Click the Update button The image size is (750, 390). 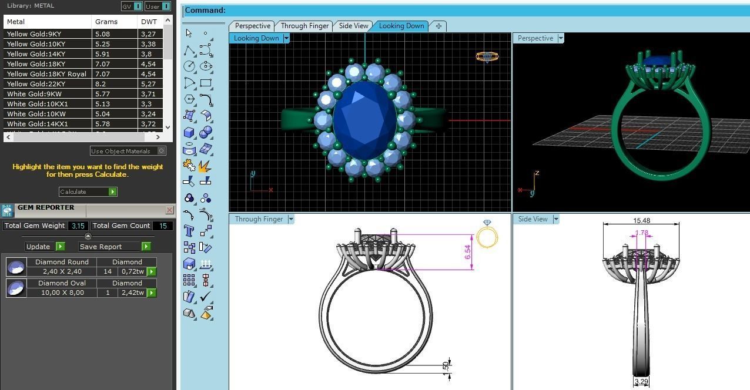click(45, 246)
